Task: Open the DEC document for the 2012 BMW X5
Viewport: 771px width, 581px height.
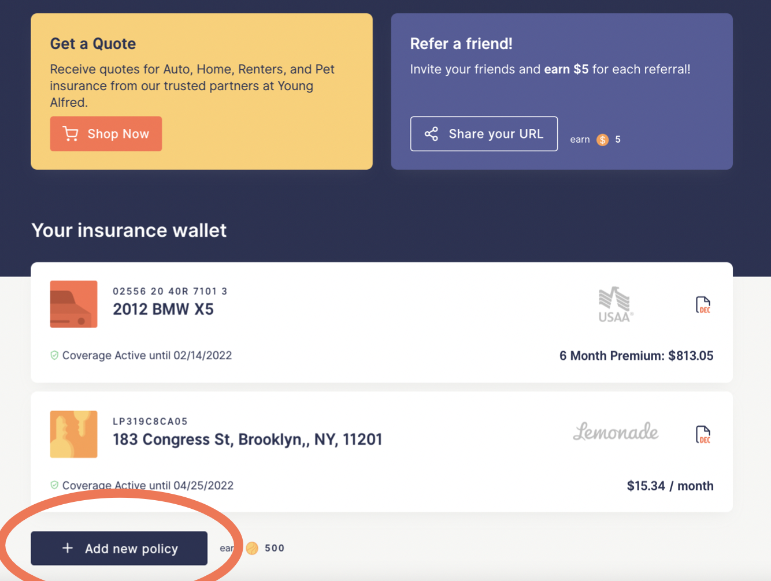Action: [703, 305]
